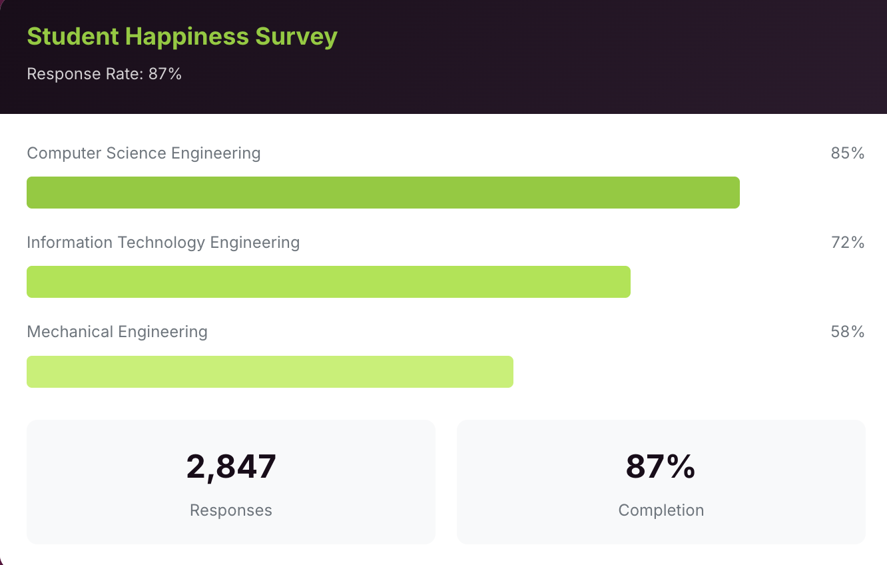Click the Mechanical Engineering progress bar
Viewport: 887px width, 565px height.
point(270,371)
